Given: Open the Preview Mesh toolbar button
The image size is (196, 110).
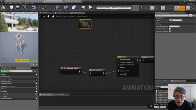Looking at the screenshot, I should pos(24,8).
